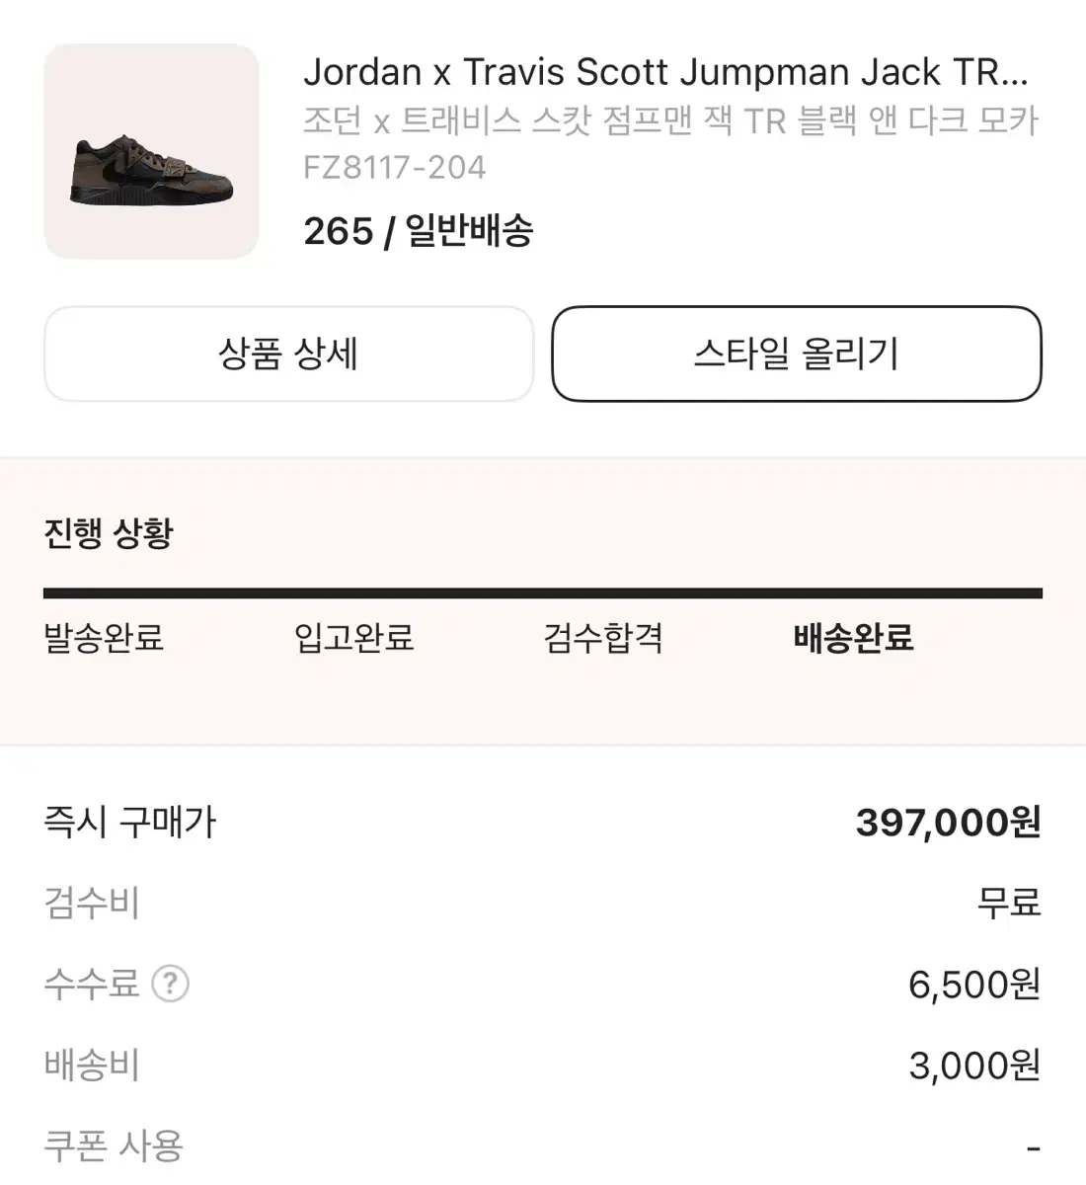This screenshot has width=1086, height=1185.
Task: Click the Jordan x Travis Scott product title
Action: pos(665,72)
